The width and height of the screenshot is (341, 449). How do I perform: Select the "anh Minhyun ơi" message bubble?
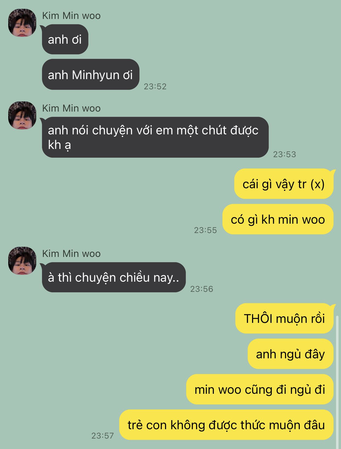pyautogui.click(x=91, y=74)
